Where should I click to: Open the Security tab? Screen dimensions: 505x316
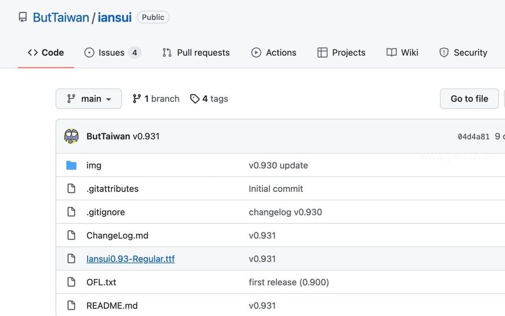463,52
